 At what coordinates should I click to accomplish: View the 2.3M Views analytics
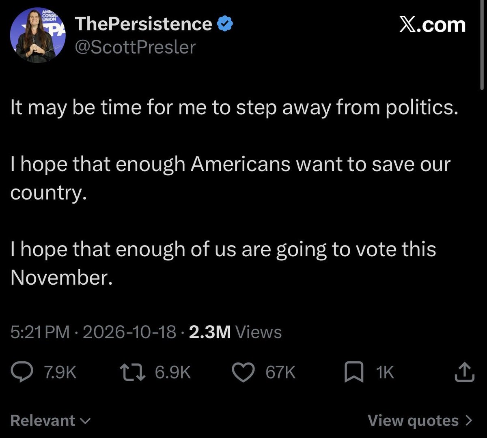235,333
